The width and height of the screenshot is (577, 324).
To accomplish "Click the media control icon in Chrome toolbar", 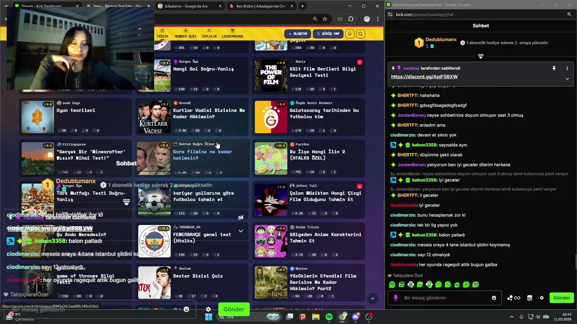I will [340, 19].
